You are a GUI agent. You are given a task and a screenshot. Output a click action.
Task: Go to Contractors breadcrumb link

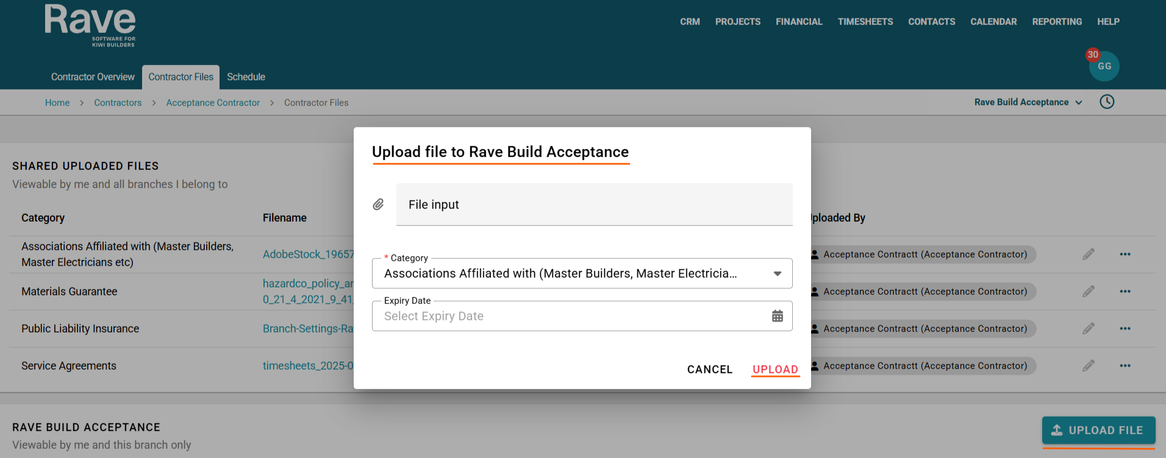click(x=118, y=103)
